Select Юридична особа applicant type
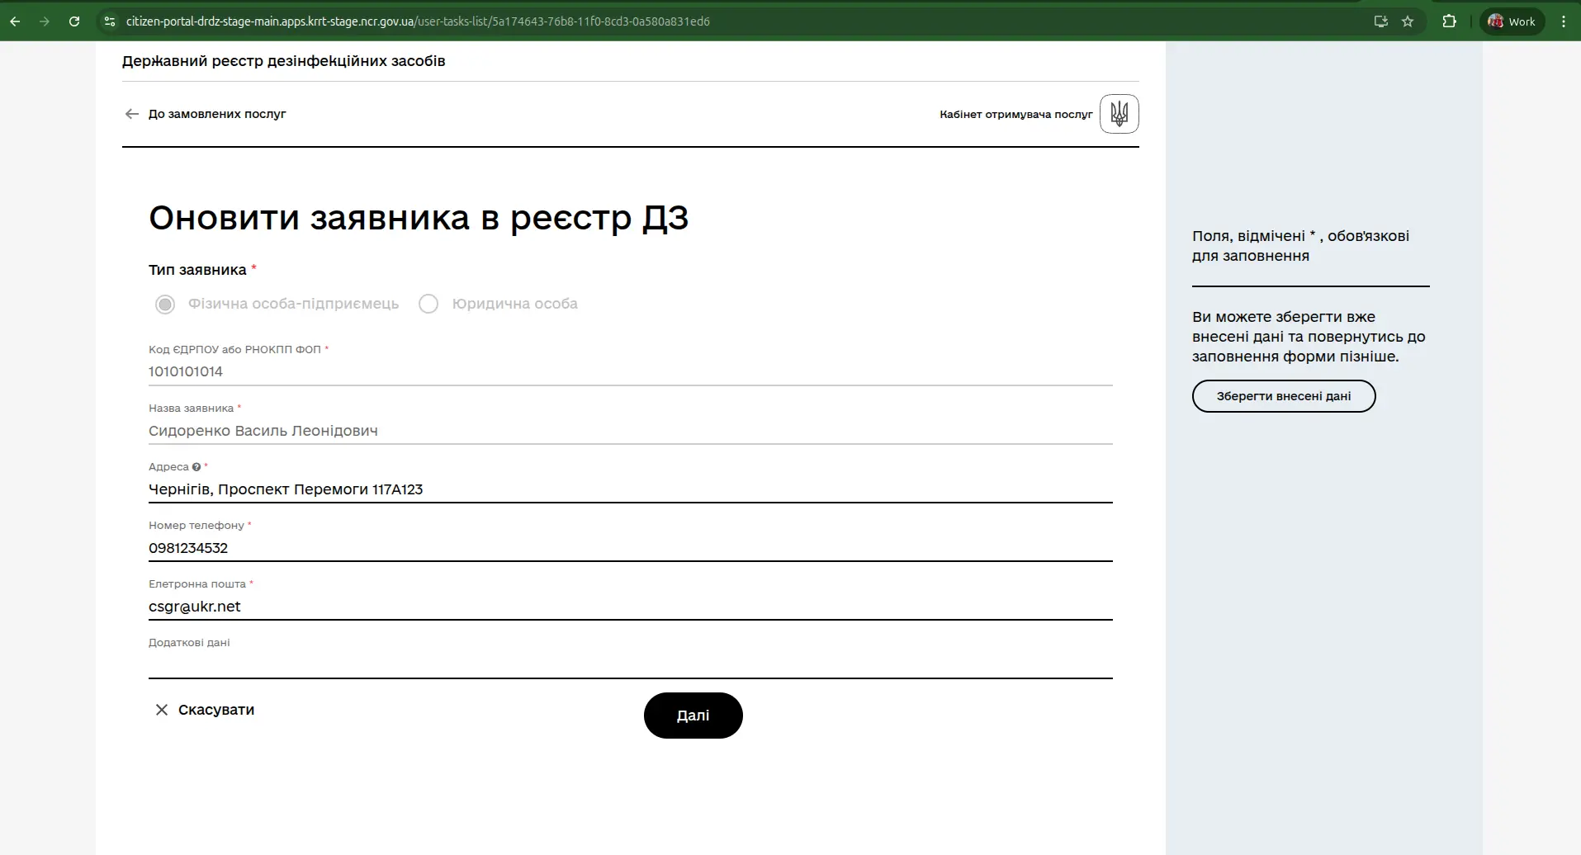This screenshot has height=855, width=1581. coord(428,304)
